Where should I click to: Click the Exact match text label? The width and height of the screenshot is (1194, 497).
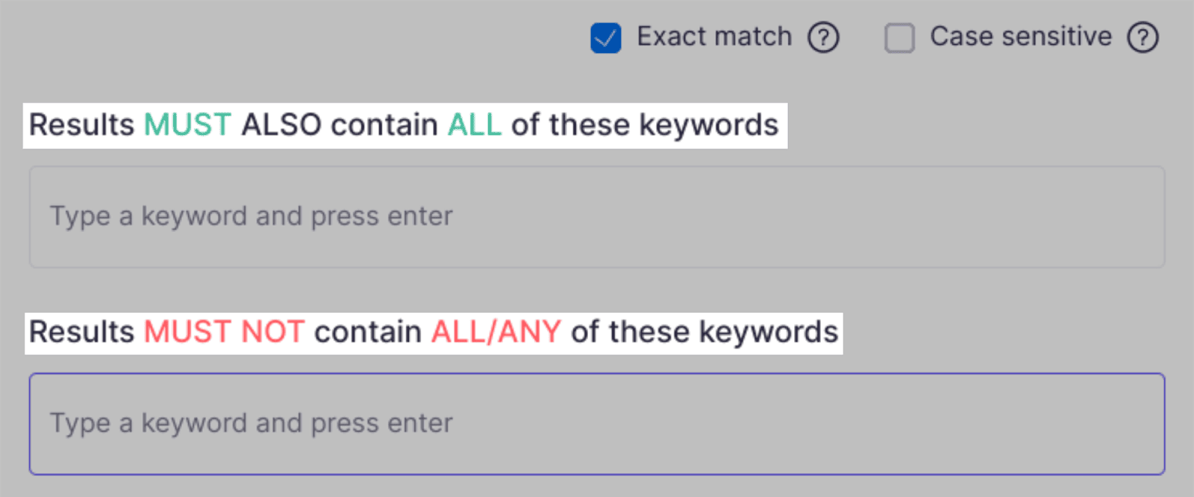pyautogui.click(x=714, y=37)
